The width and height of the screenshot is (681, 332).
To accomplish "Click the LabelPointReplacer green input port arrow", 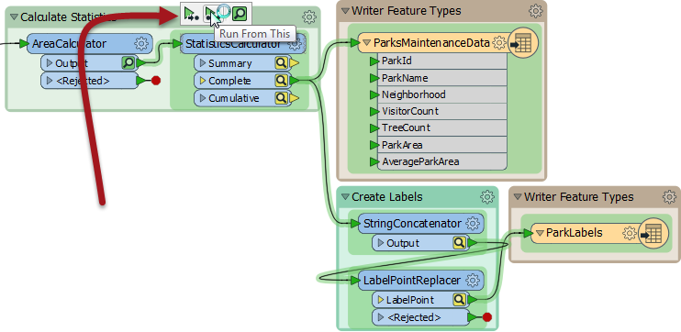I will click(x=355, y=281).
